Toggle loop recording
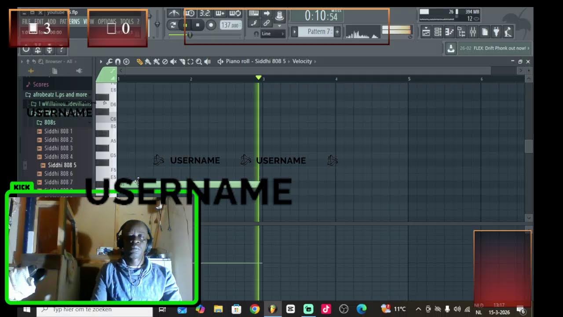Screen dimensions: 563x317 click(x=235, y=13)
